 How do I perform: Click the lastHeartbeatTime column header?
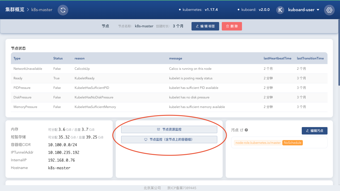277,58
